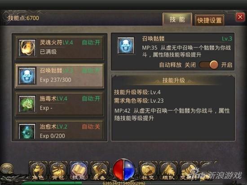The width and height of the screenshot is (247, 185).
Task: Switch to the 技能 tab
Action: click(177, 20)
